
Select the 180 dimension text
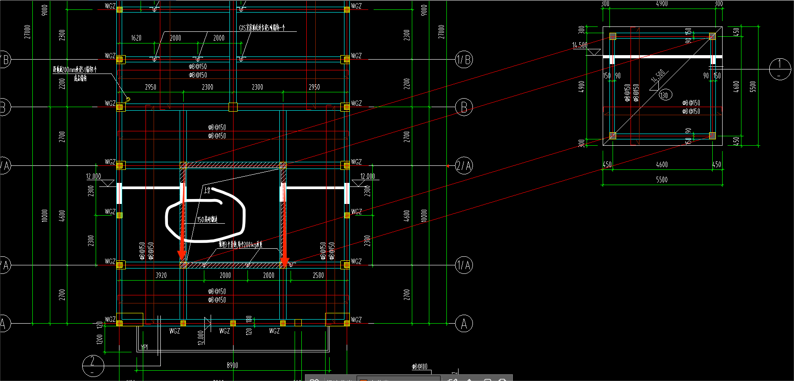249,319
